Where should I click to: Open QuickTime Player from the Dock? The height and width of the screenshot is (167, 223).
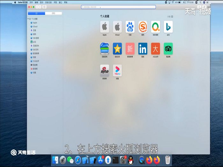[142, 160]
